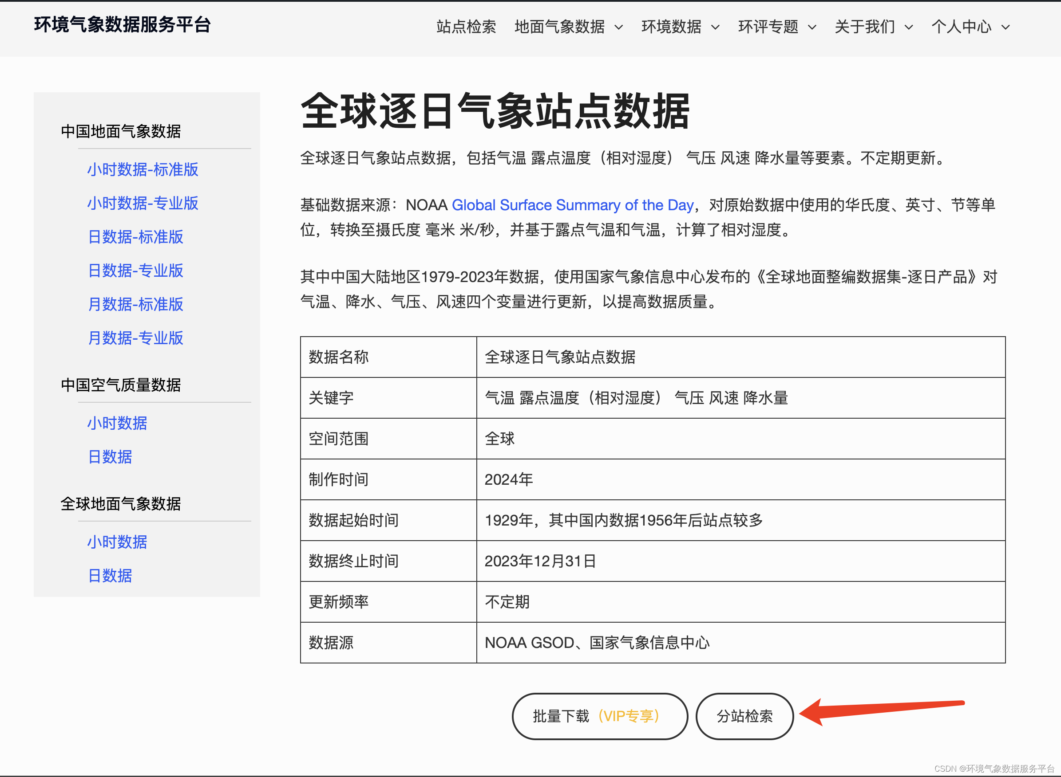Image resolution: width=1061 pixels, height=777 pixels.
Task: Open 日数据 under 中国空气质量数据
Action: coord(110,457)
